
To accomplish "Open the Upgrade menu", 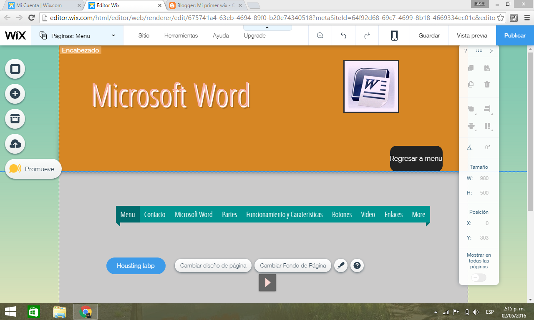I will tap(254, 35).
